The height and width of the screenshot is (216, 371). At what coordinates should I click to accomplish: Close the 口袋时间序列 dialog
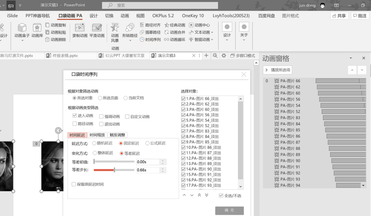244,75
